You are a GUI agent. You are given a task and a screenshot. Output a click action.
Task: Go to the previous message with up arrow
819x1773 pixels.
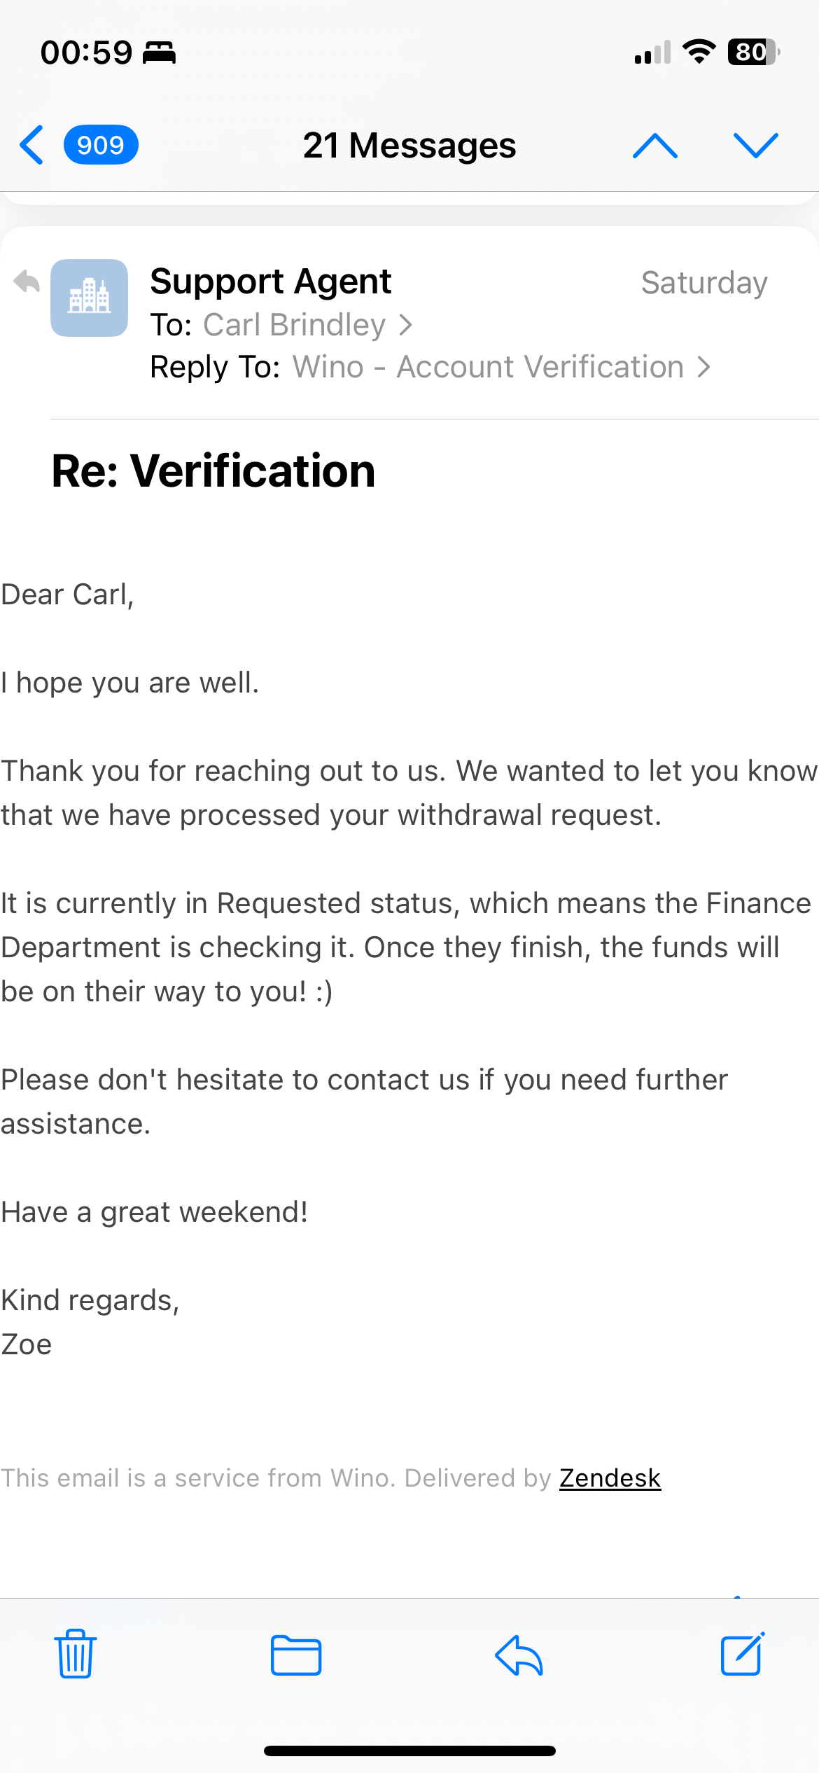(654, 146)
